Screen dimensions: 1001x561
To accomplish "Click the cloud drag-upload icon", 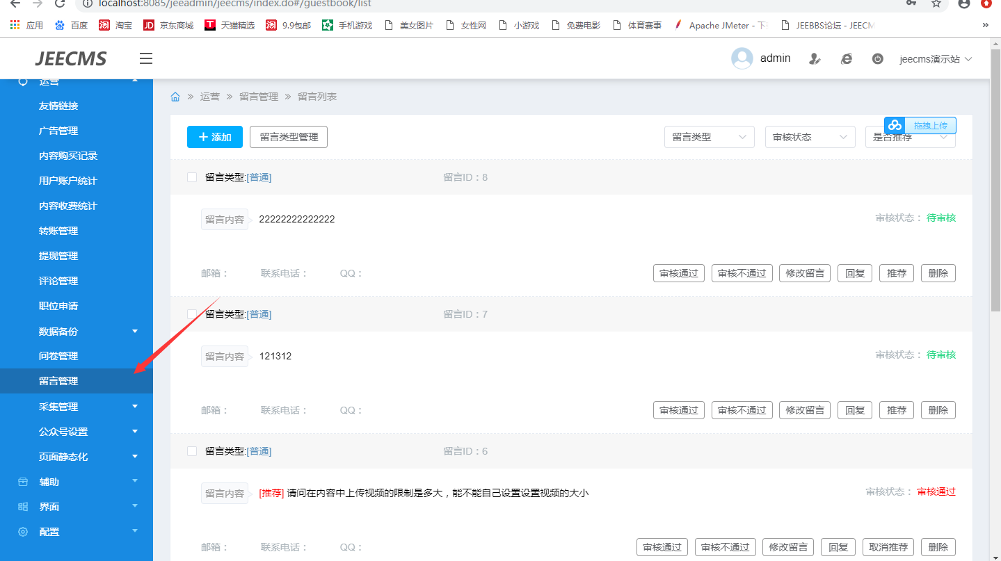I will [x=895, y=125].
